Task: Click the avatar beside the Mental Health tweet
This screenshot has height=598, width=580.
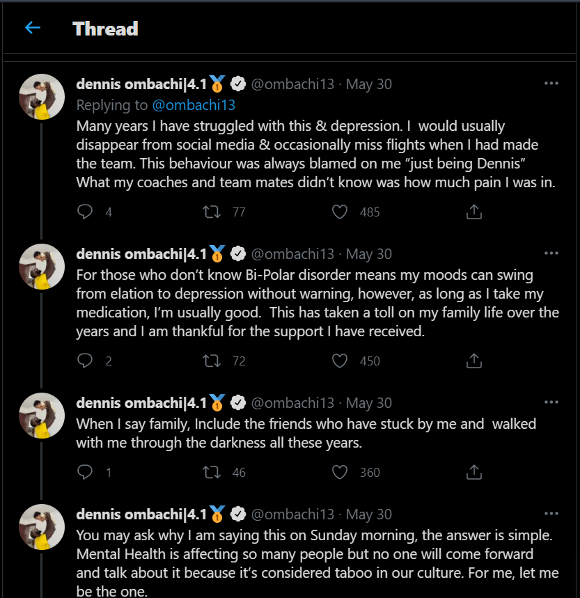Action: pos(42,527)
